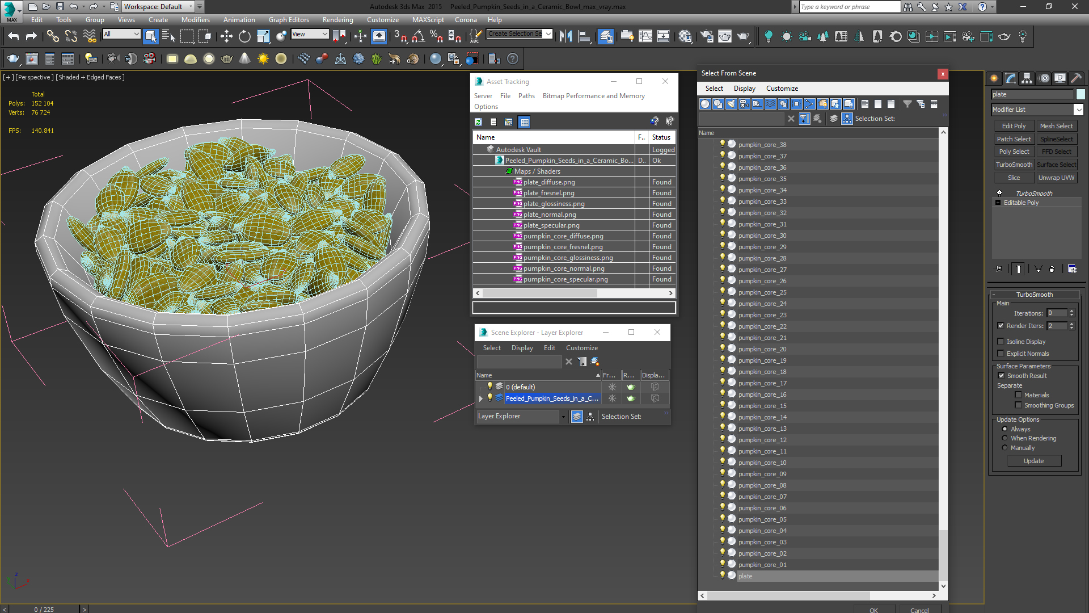
Task: Click Edit Poly modifier button
Action: [x=1014, y=126]
